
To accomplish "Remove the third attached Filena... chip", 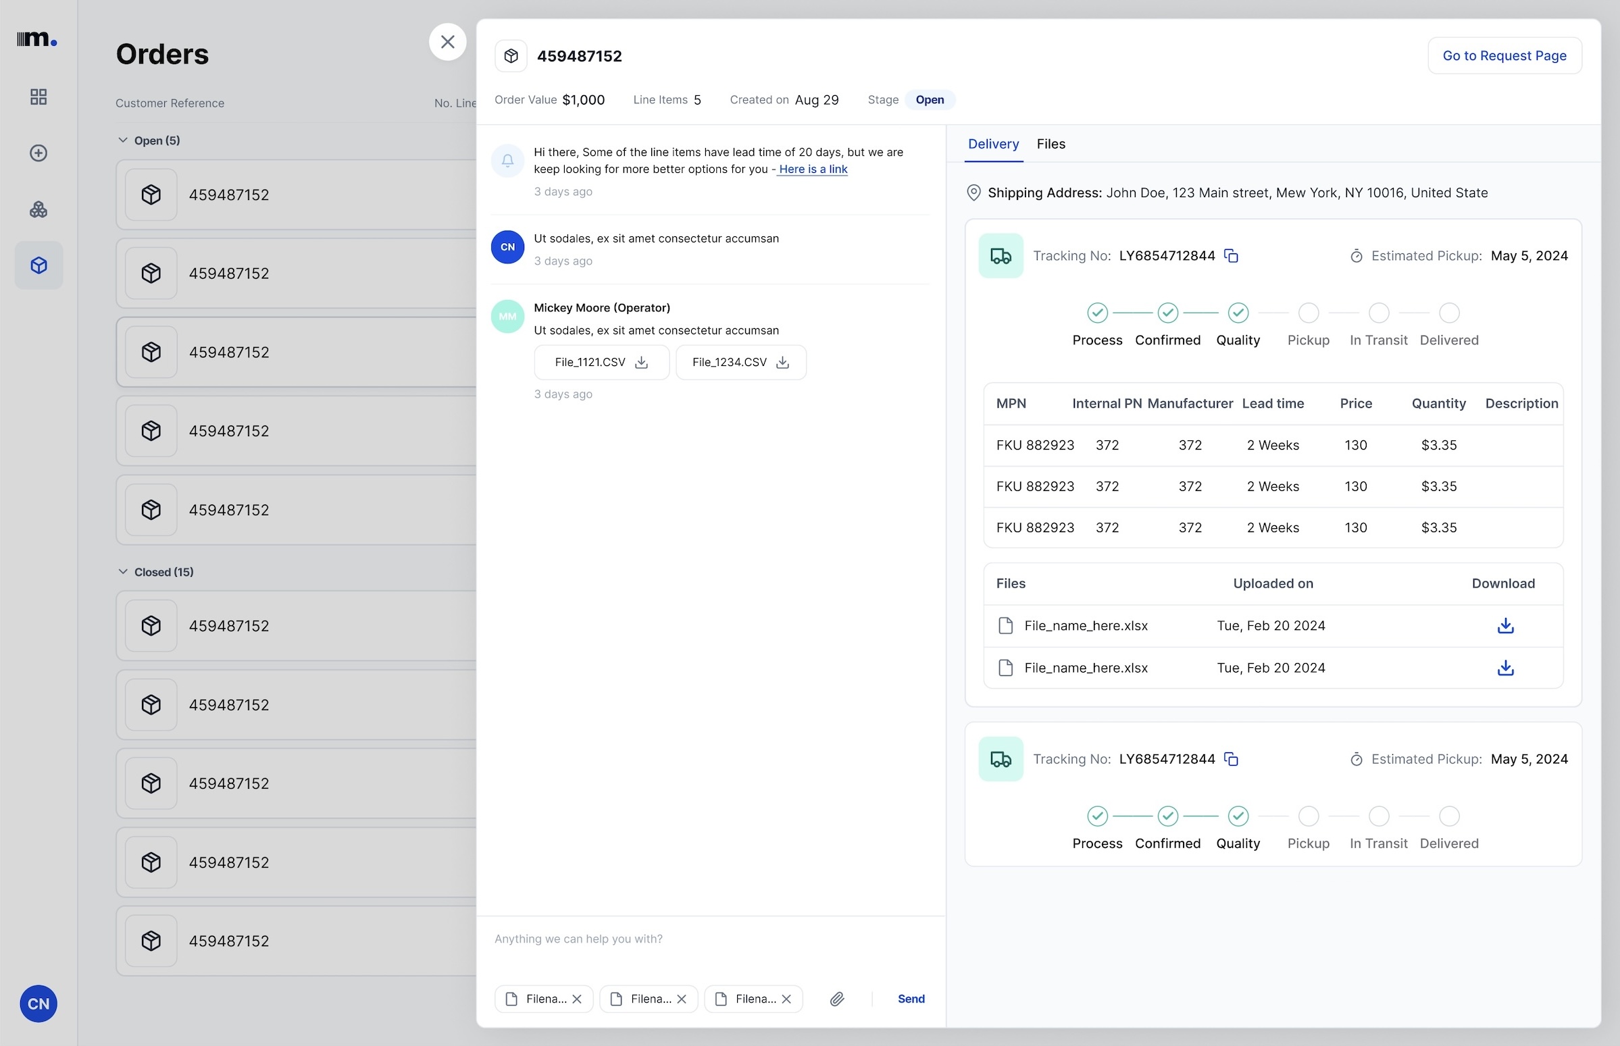I will (786, 999).
